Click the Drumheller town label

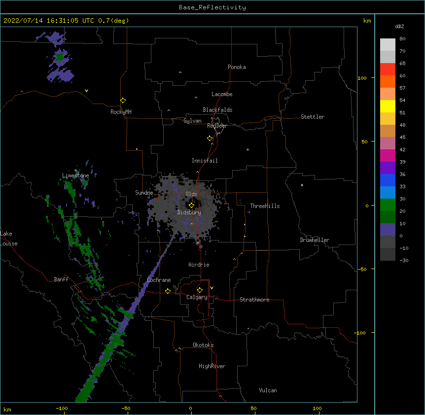315,240
